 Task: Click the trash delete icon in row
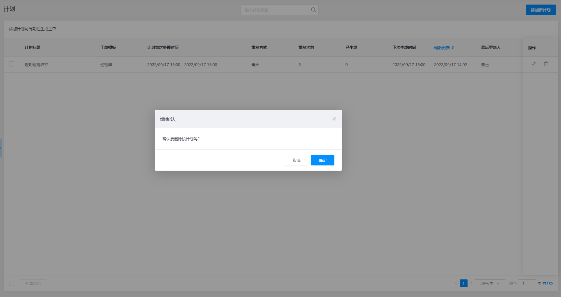(x=546, y=64)
